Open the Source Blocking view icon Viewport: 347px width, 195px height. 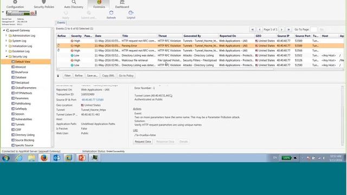pyautogui.click(x=13, y=140)
